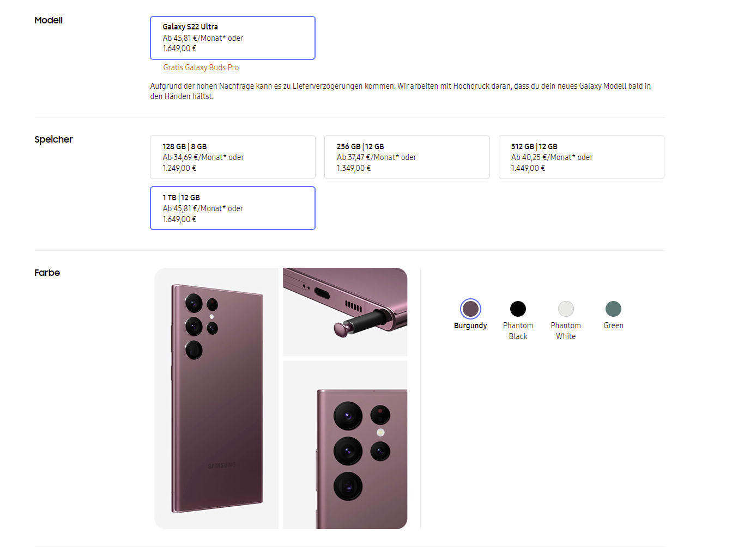This screenshot has width=738, height=547.
Task: Click the Phantom Black label text
Action: pos(518,331)
